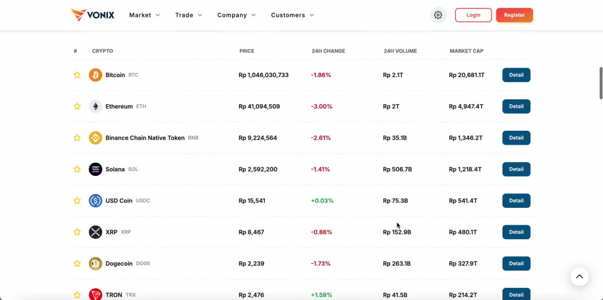
Task: Click Dogecoin market cap Rp 327.9T
Action: tap(463, 264)
